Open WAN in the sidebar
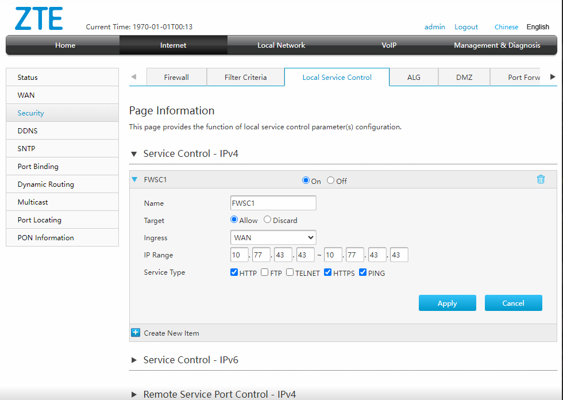 [x=63, y=95]
